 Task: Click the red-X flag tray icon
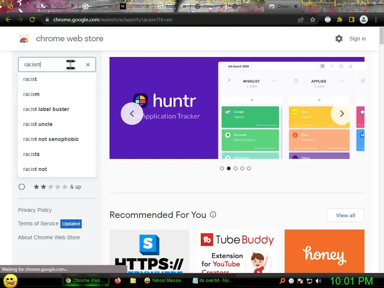click(300, 281)
